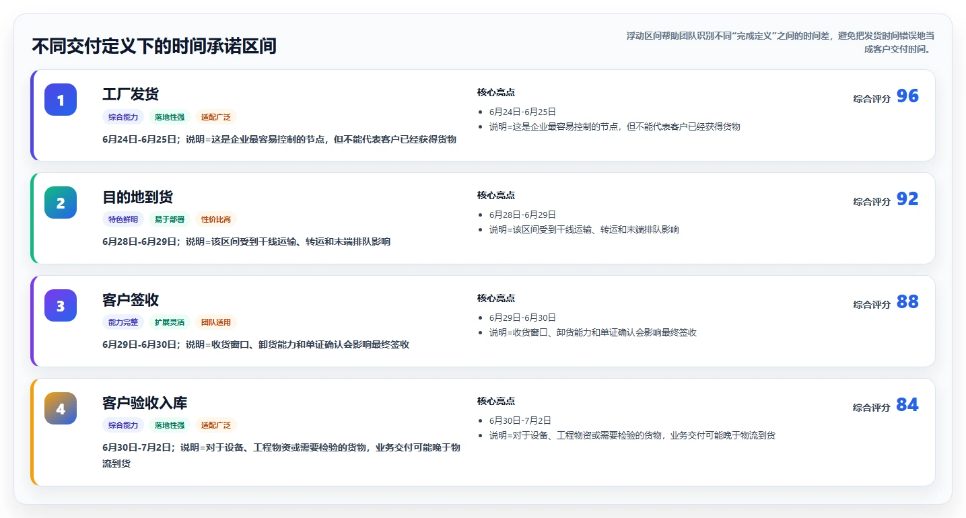Click the bullet 6月28日-6月29日

pyautogui.click(x=522, y=215)
